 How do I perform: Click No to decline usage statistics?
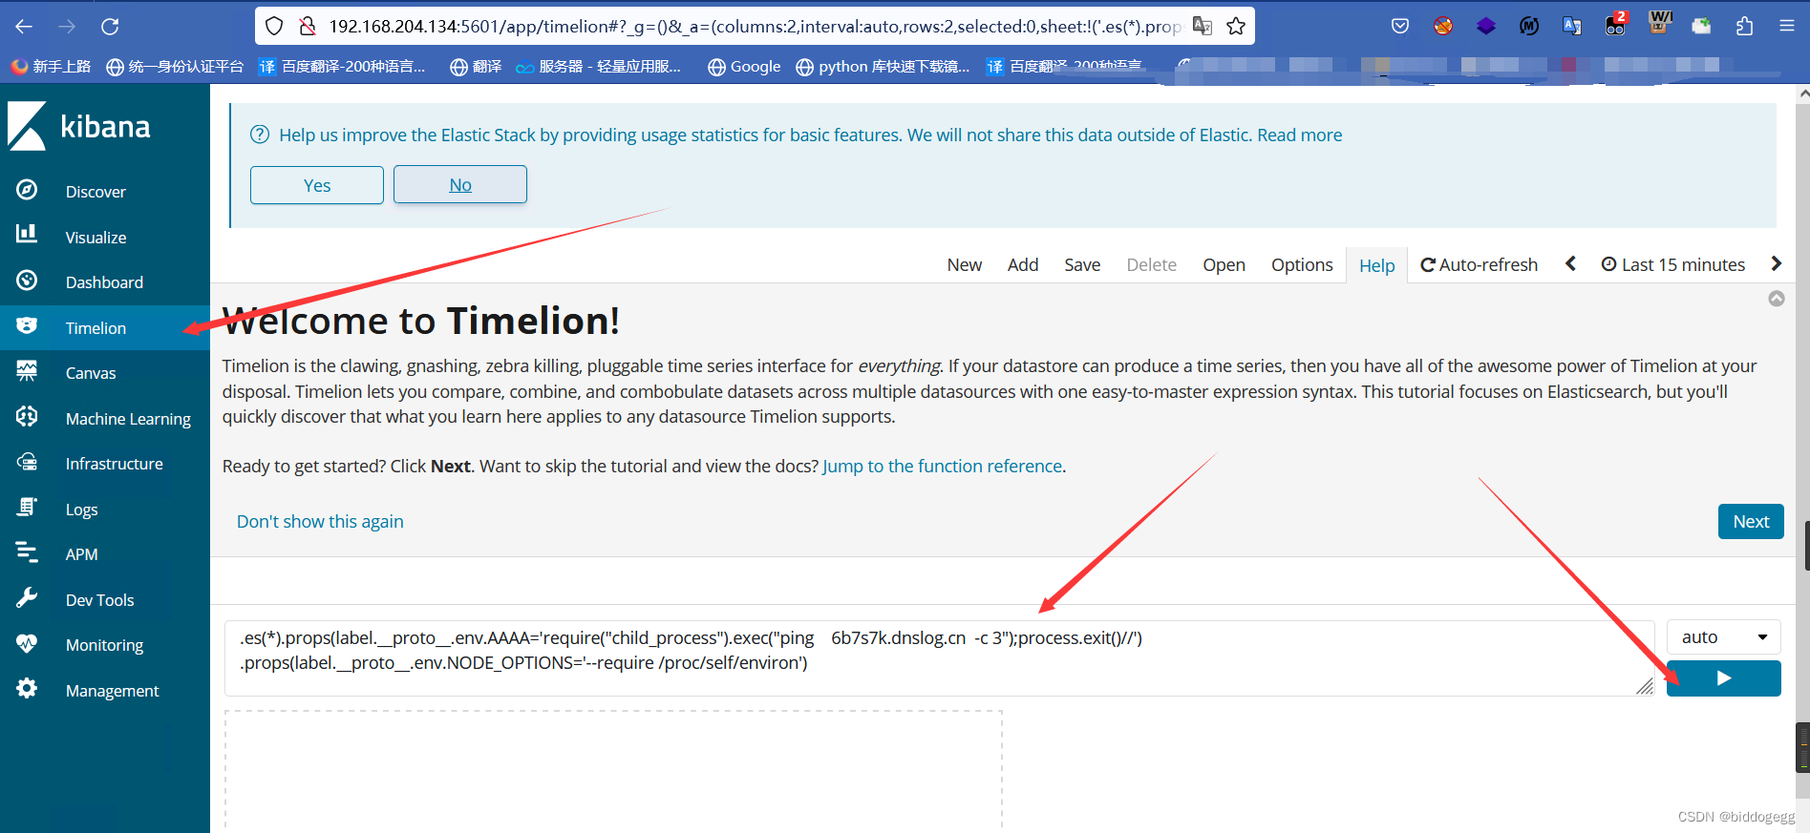(460, 185)
